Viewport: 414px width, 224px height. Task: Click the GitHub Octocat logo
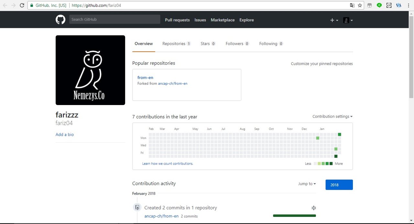[60, 20]
